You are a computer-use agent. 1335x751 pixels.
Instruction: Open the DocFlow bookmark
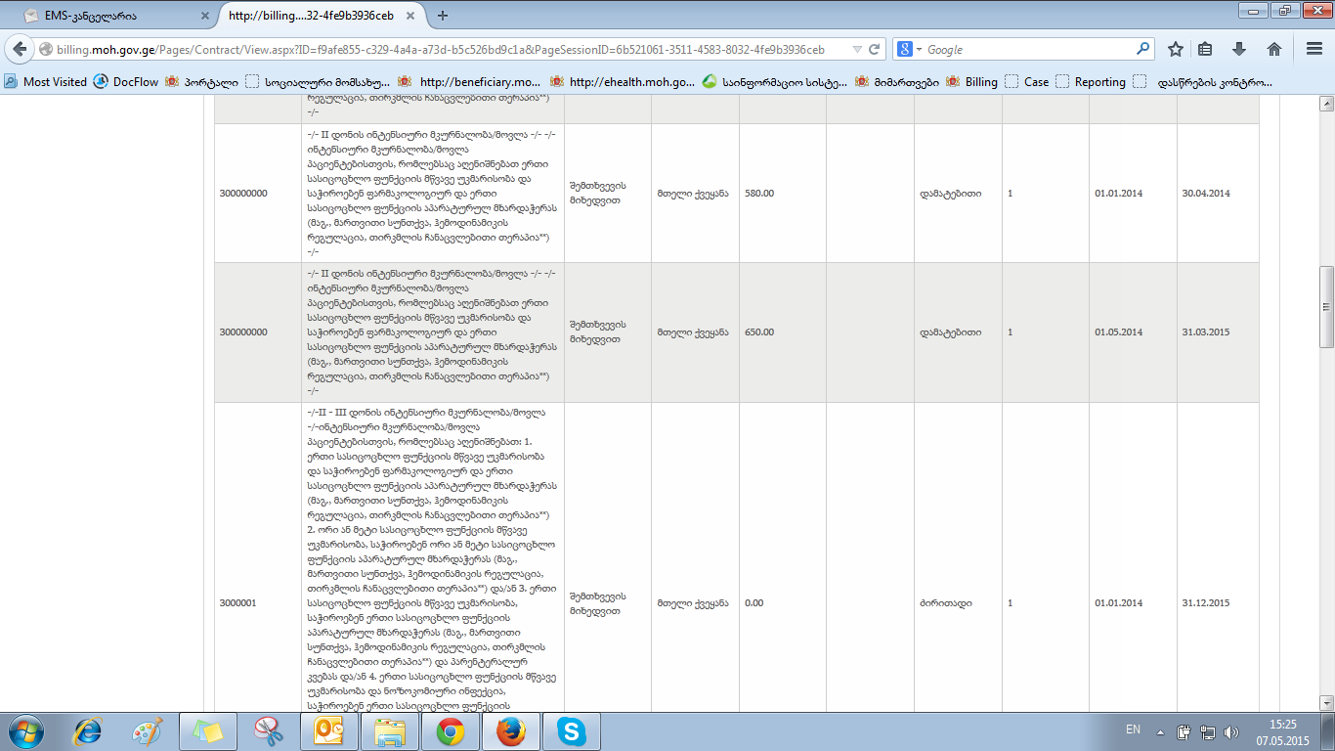pyautogui.click(x=126, y=82)
